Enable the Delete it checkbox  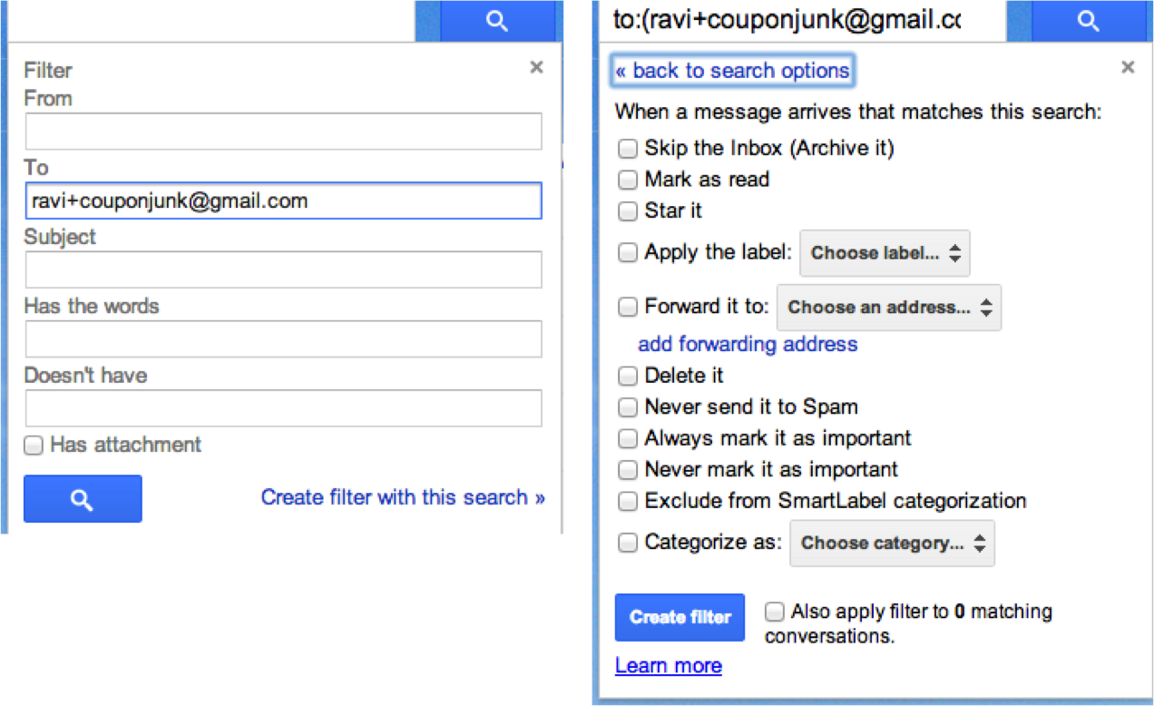click(x=627, y=376)
